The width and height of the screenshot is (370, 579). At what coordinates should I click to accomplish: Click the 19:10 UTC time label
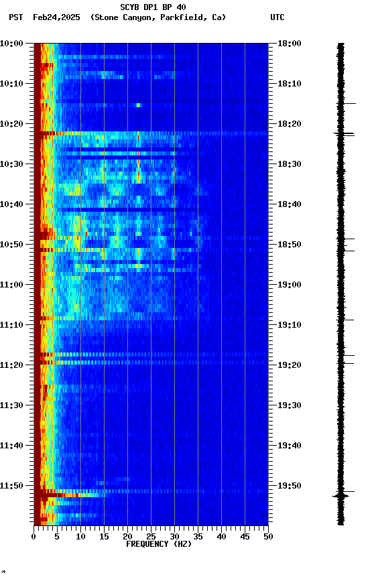pos(289,325)
